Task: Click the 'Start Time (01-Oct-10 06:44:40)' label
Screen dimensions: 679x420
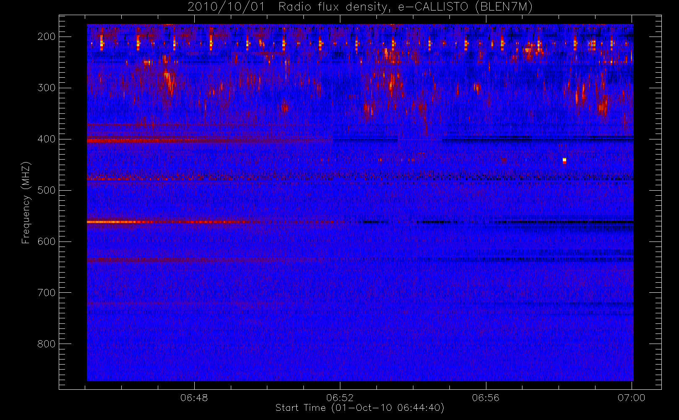Action: click(360, 408)
